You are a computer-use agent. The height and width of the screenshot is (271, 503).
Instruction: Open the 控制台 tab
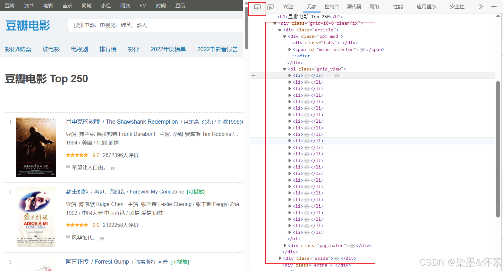[x=332, y=6]
